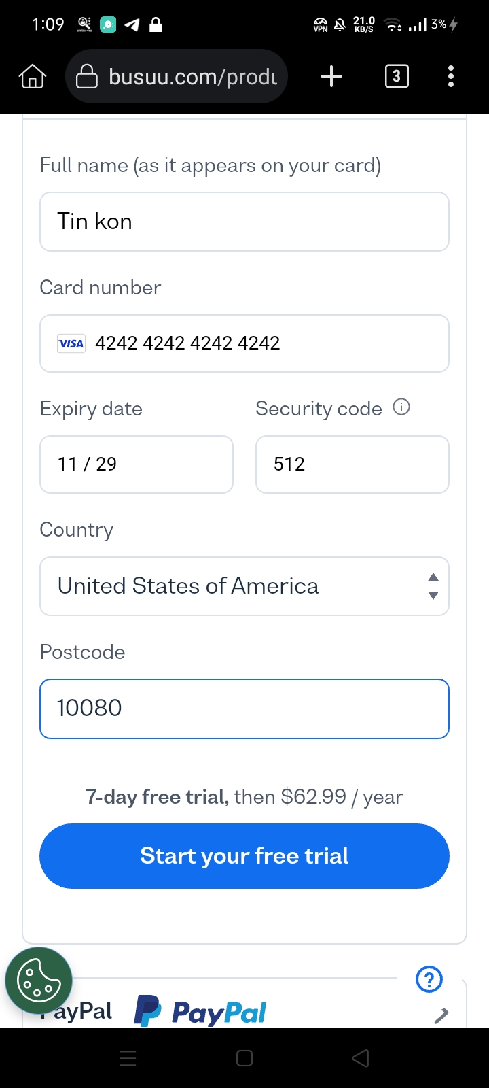Click the blue help question mark icon
This screenshot has height=1088, width=489.
429,979
